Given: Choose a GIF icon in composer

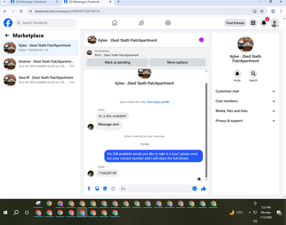Looking at the screenshot, I should click(113, 189).
